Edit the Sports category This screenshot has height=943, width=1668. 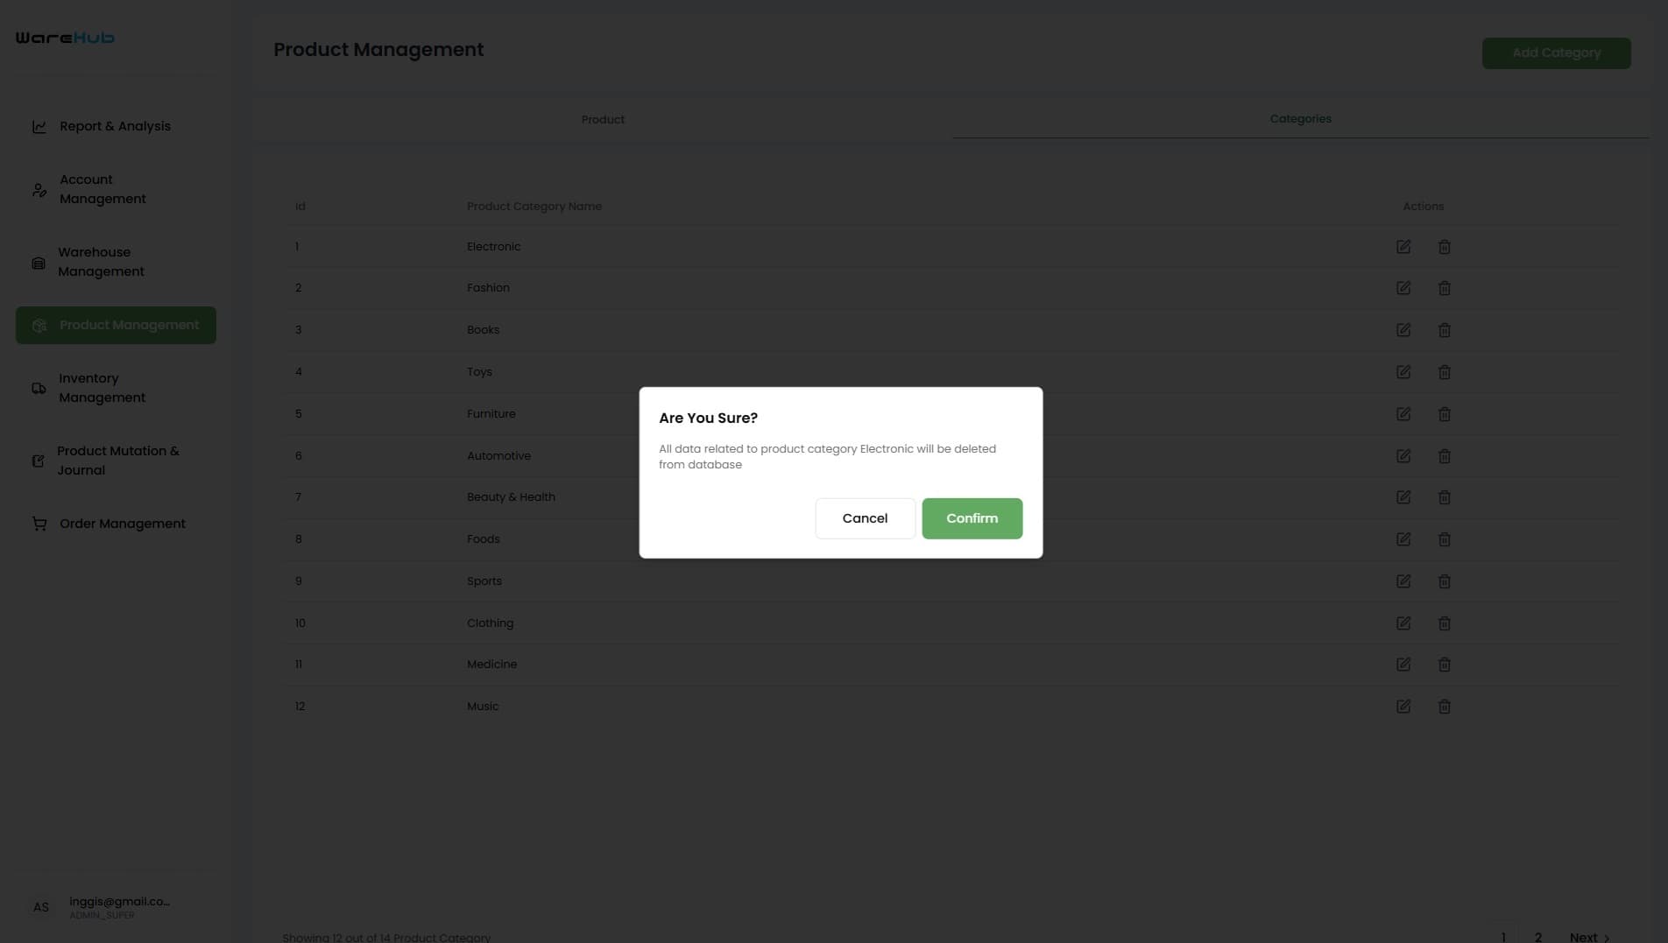[x=1403, y=581]
